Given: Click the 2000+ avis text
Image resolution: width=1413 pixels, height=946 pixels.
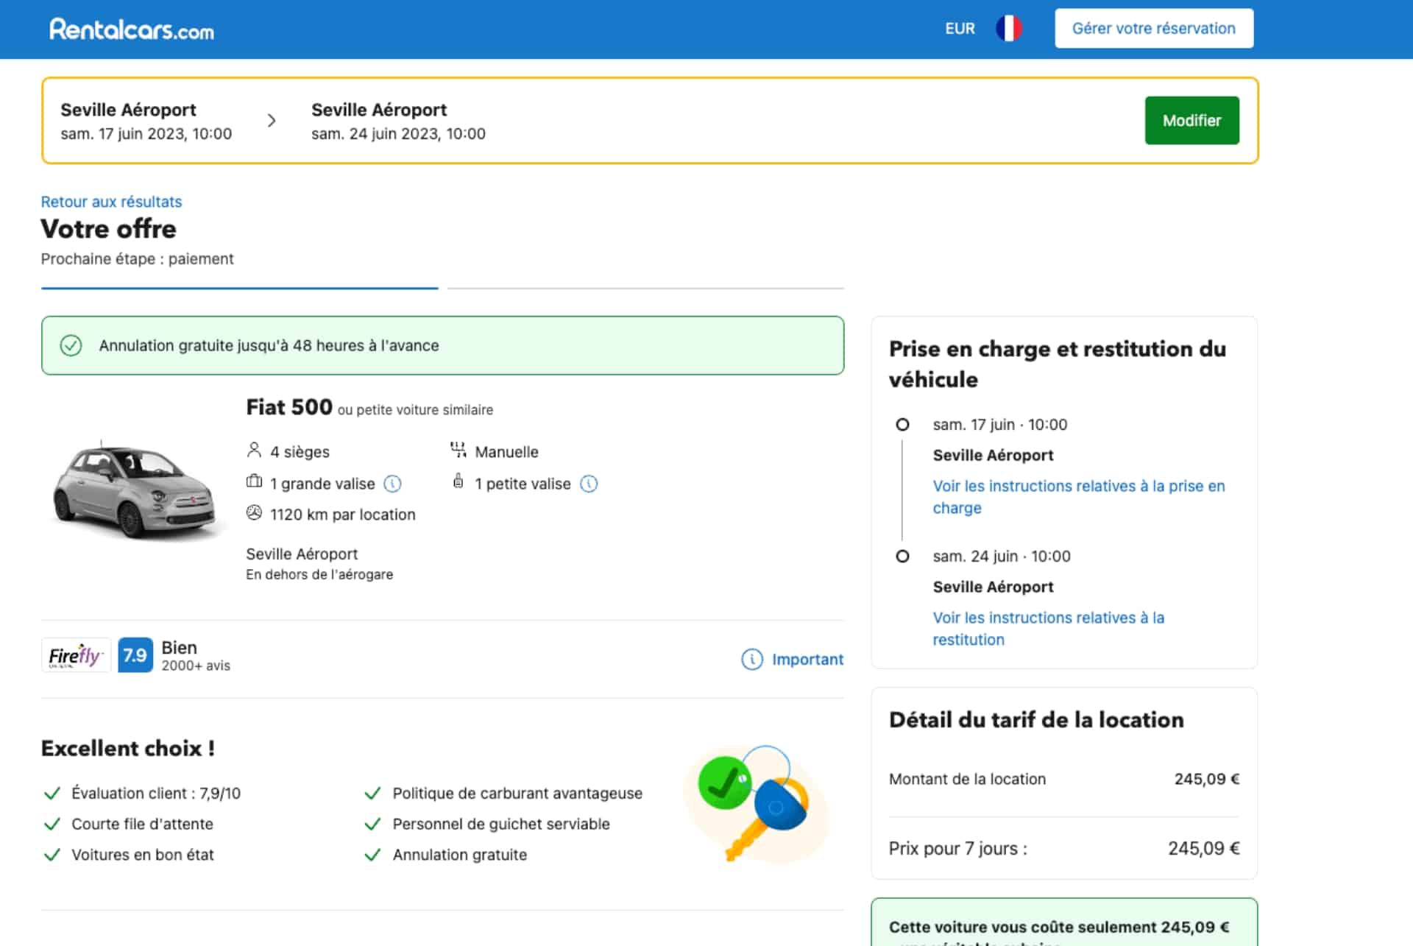Looking at the screenshot, I should click(x=196, y=666).
